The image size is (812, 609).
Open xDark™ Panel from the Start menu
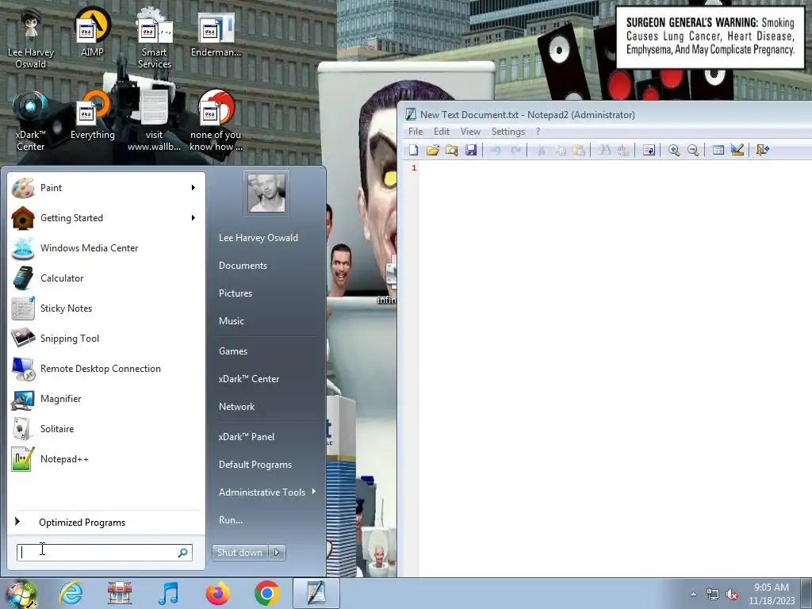247,437
